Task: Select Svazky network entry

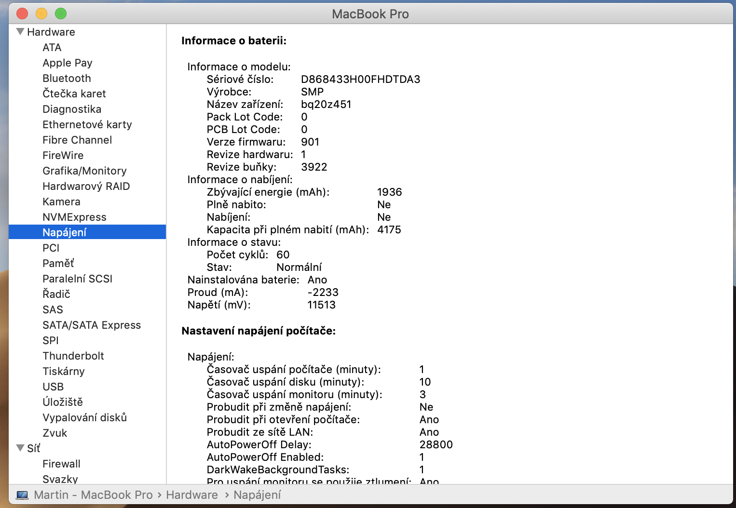Action: tap(60, 479)
